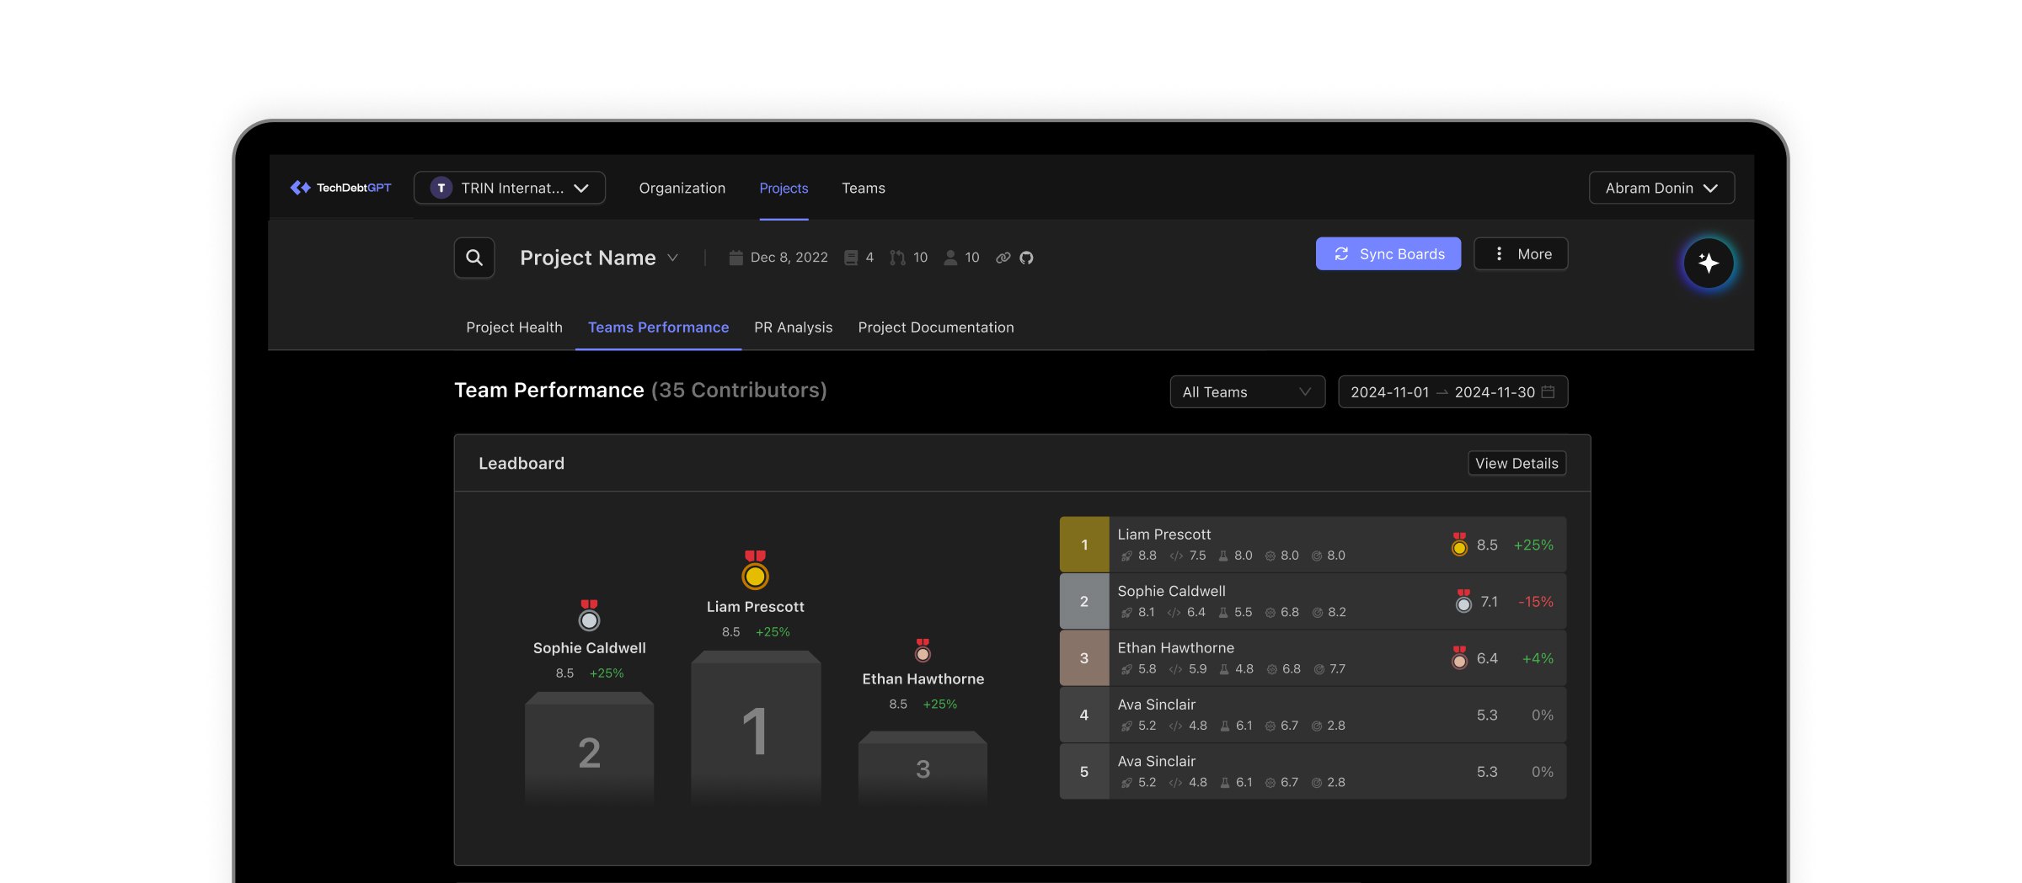The height and width of the screenshot is (883, 2022).
Task: Click the code icon in Sophie Caldwell row
Action: tap(1174, 613)
